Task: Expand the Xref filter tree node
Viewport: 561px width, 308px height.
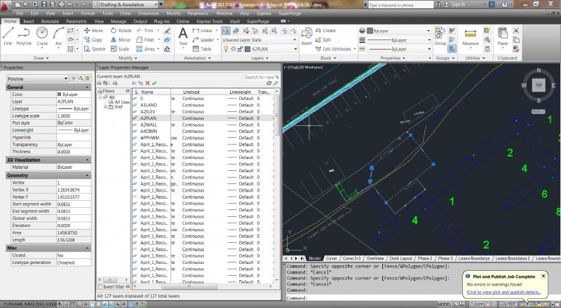Action: click(x=105, y=106)
